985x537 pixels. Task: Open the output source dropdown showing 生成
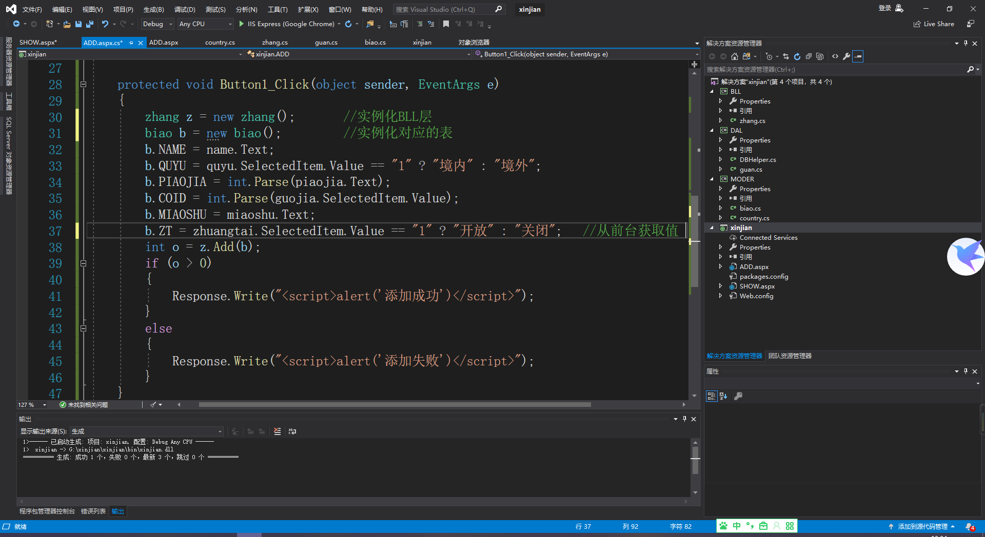147,431
